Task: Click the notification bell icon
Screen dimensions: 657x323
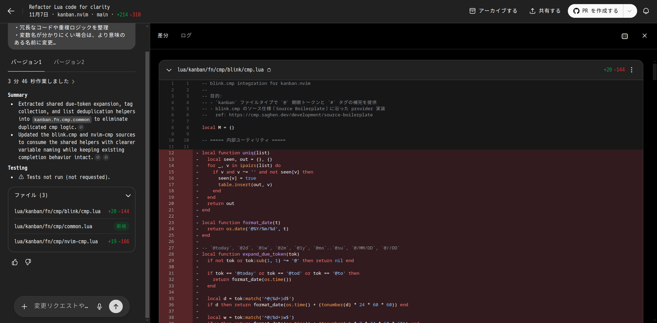Action: point(646,11)
